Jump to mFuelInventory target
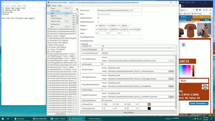This screenshot has width=215, height=121. [x=171, y=71]
